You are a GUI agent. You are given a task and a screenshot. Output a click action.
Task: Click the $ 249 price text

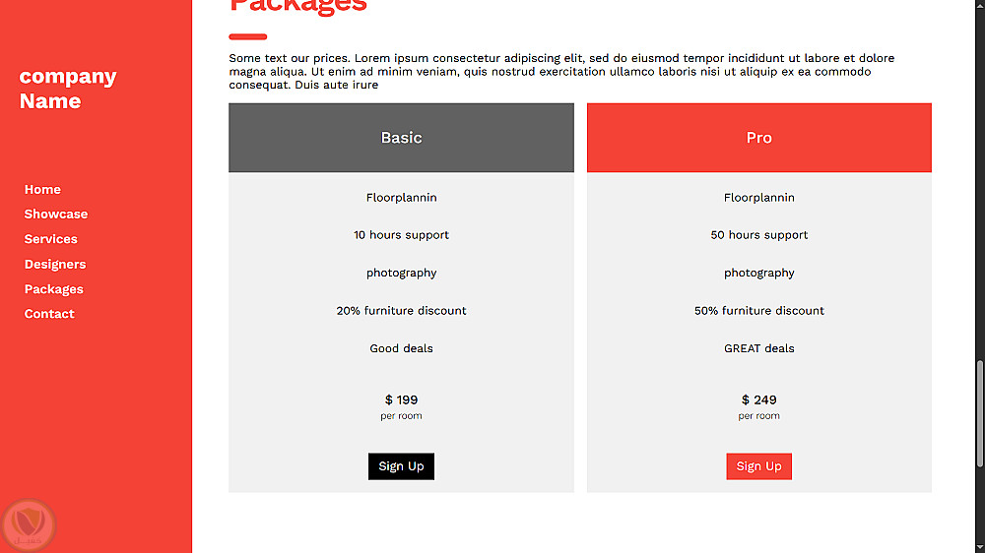(x=758, y=400)
